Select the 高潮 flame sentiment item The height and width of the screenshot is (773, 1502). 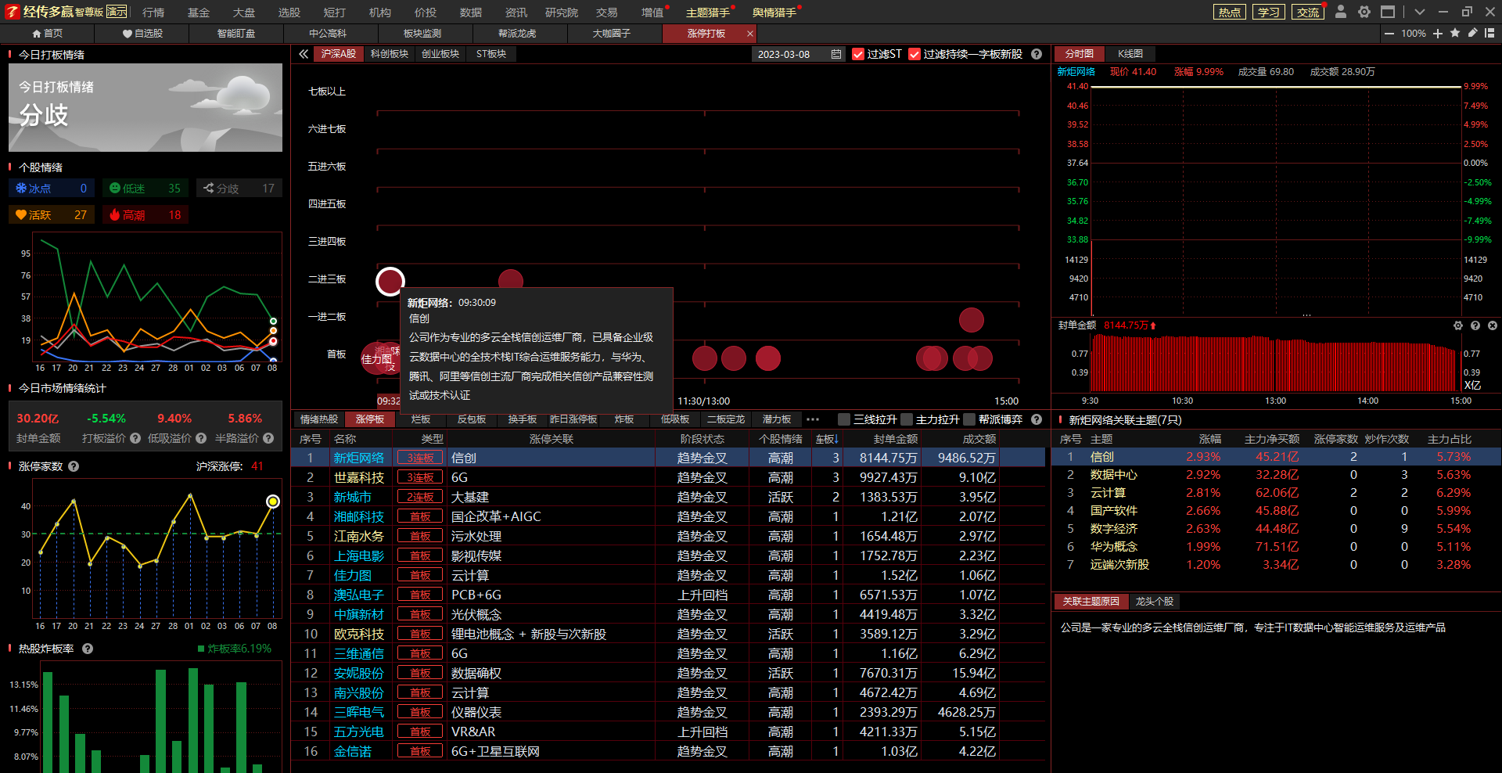pyautogui.click(x=146, y=215)
